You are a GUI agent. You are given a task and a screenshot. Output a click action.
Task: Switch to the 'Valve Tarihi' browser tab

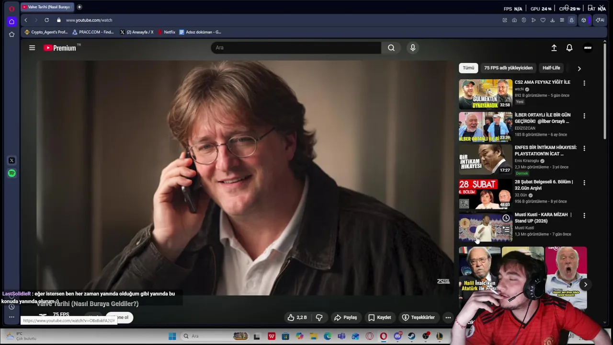tap(47, 7)
